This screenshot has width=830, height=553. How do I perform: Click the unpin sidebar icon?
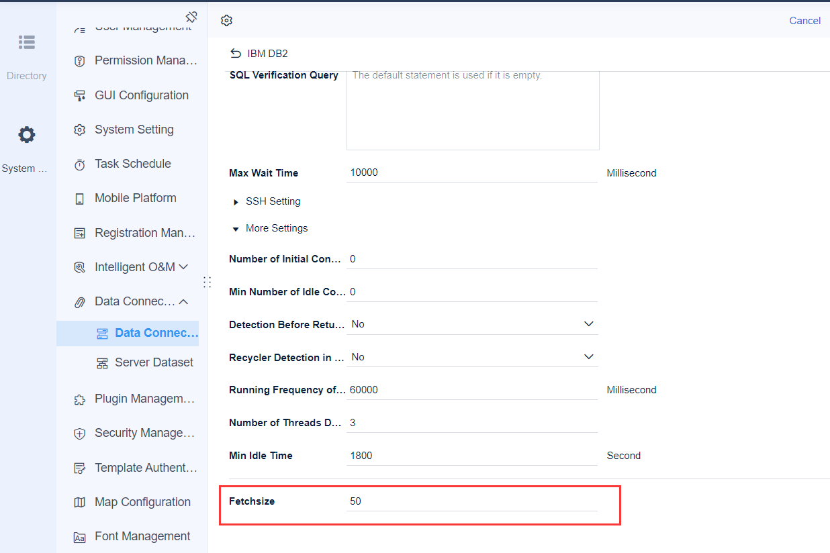pos(191,17)
